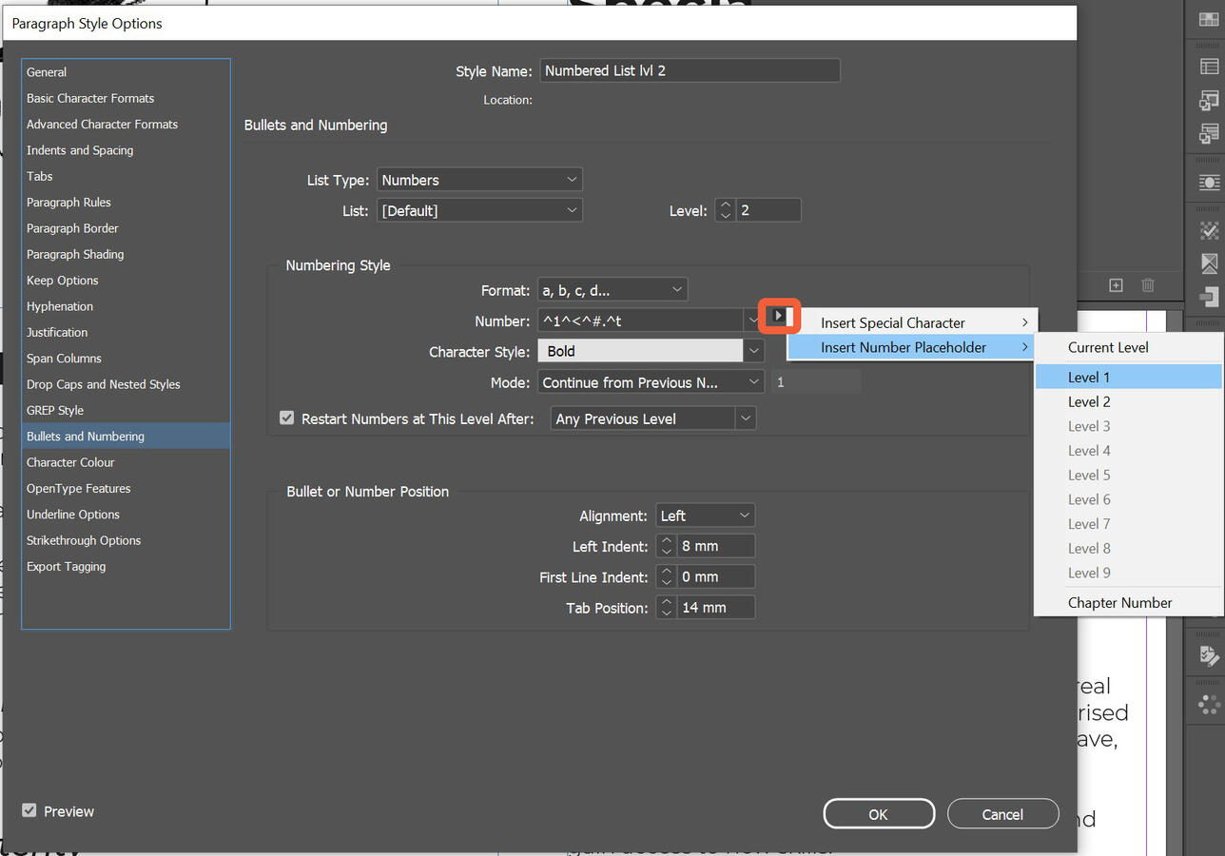The width and height of the screenshot is (1225, 856).
Task: Open the Pages panel from the right dock
Action: [1208, 19]
